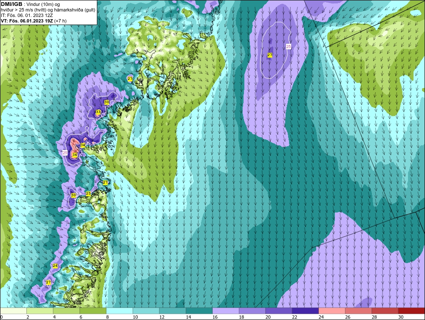Click the legend scale number 0
Screen dimensions: 425x320
(1, 317)
